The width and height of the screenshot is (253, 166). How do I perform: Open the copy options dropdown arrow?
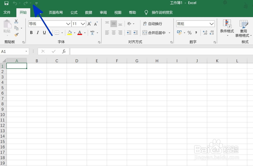(x=22, y=28)
